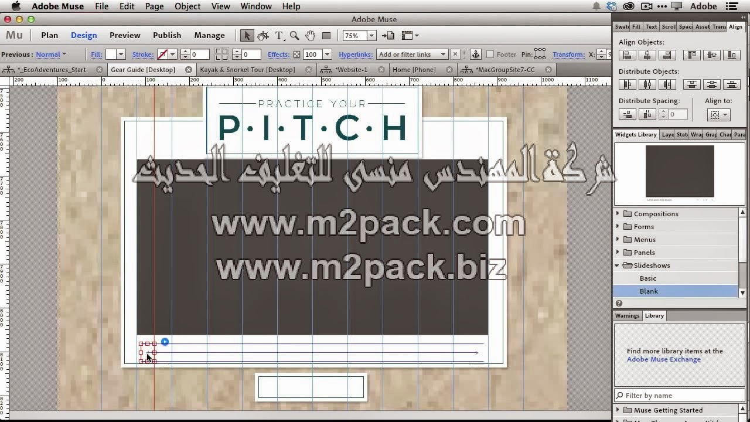Select the Hand tool
Image resolution: width=750 pixels, height=422 pixels.
310,36
